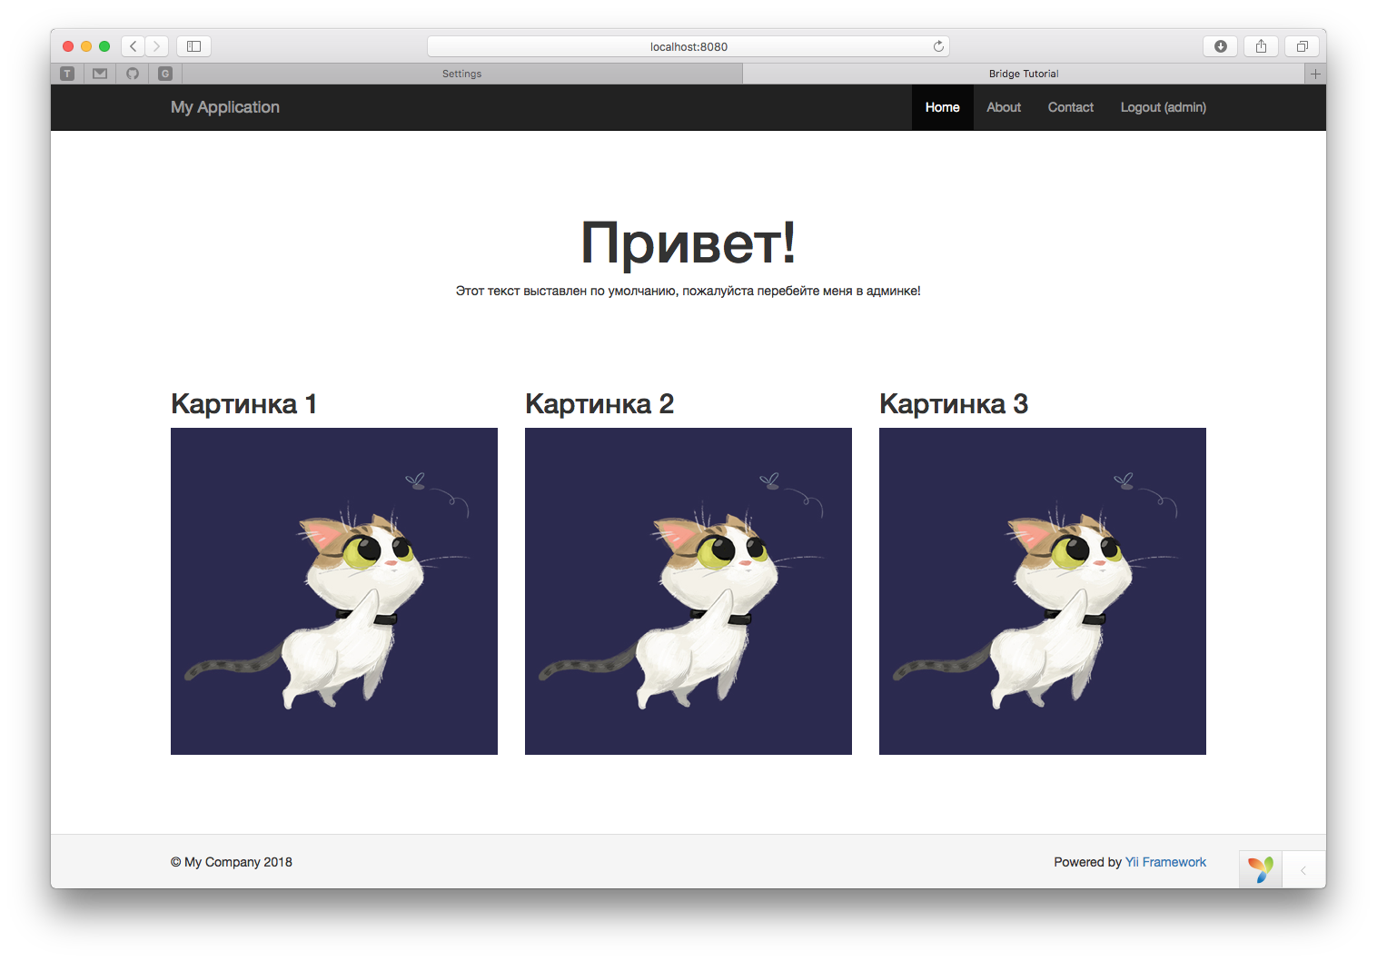Go forward with Safari's forward arrow

[157, 46]
